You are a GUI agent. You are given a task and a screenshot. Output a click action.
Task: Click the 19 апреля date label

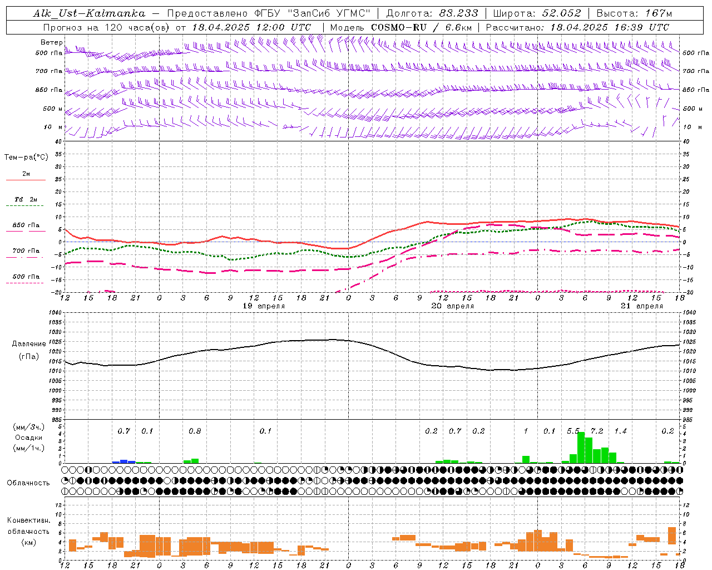(x=264, y=306)
